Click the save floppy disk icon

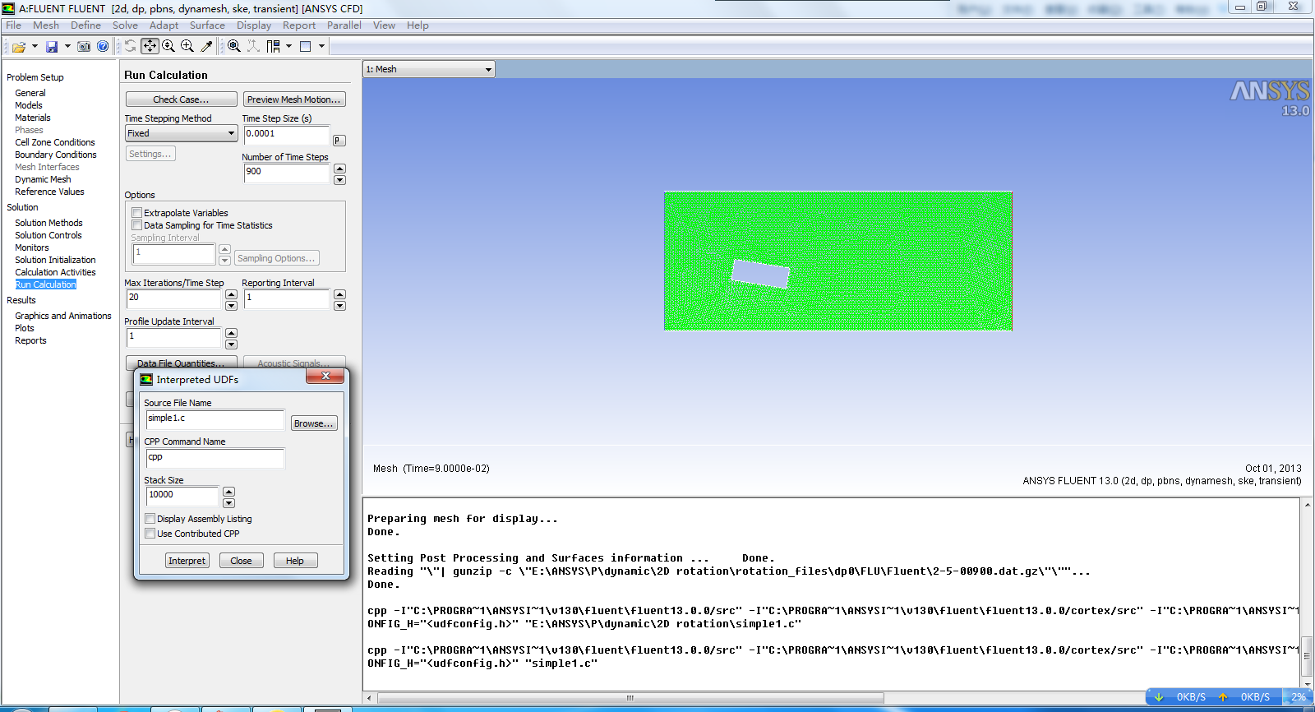point(52,47)
